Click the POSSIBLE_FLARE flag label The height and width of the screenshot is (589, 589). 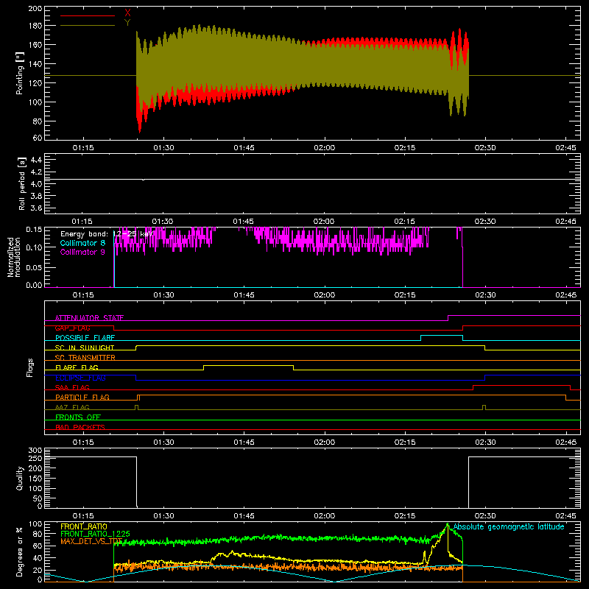coord(85,338)
